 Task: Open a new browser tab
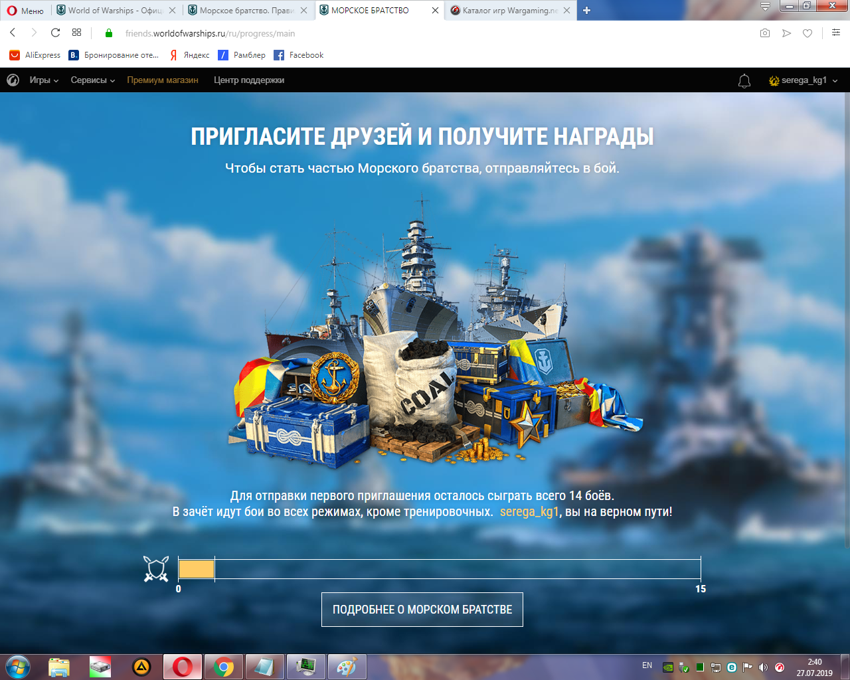point(586,10)
